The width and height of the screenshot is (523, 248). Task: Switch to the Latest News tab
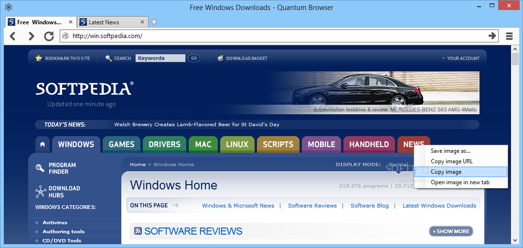pos(112,22)
